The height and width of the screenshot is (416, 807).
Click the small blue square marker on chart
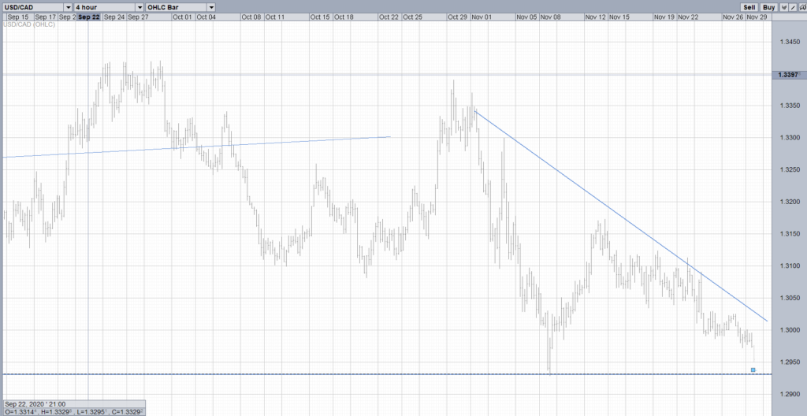click(x=753, y=370)
